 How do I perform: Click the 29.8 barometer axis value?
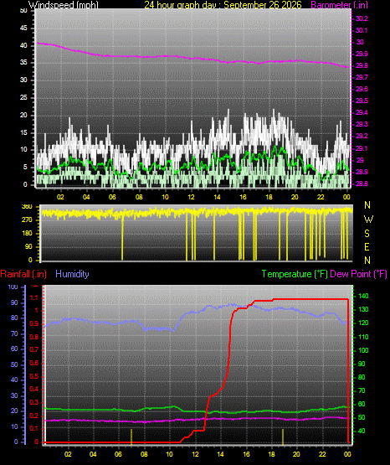[x=362, y=66]
